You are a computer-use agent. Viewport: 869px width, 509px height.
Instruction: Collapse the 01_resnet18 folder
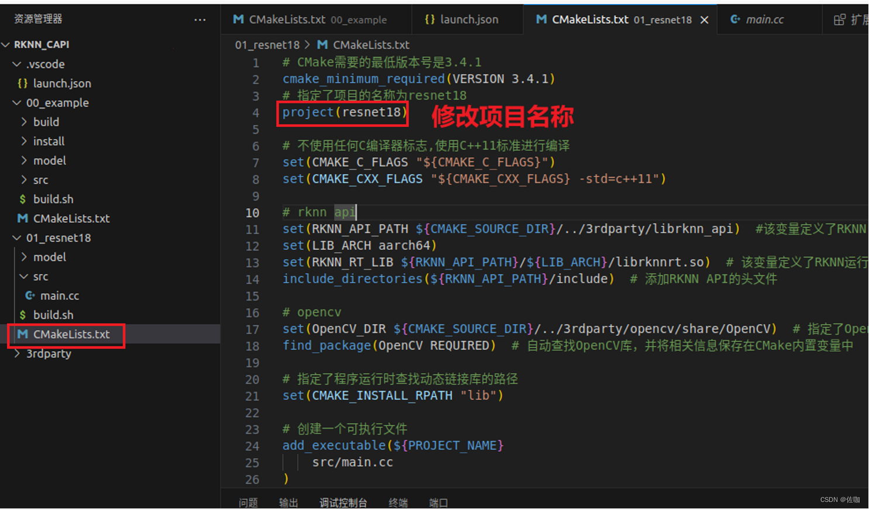point(17,238)
